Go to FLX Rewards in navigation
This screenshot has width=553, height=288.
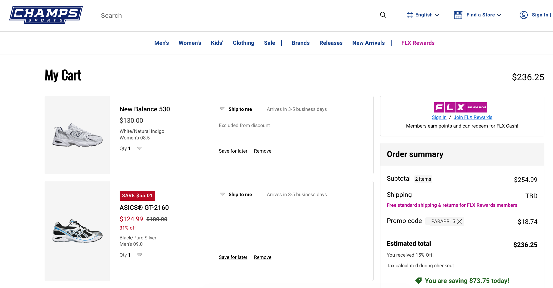pos(418,43)
